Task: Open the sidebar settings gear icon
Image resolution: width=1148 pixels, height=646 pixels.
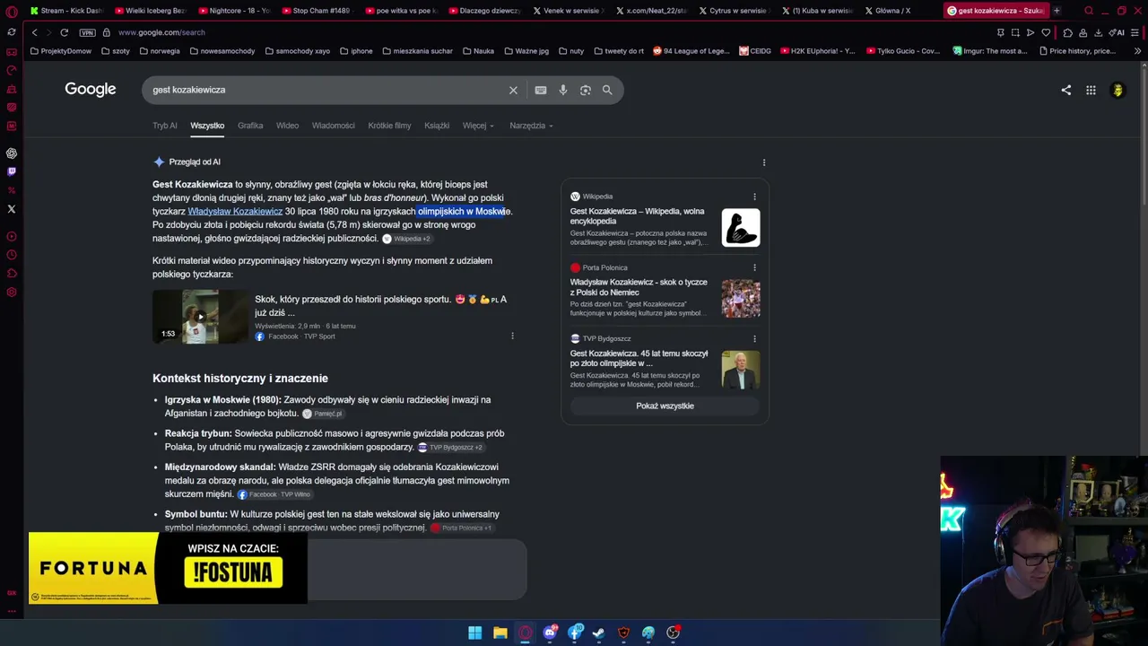Action: pos(11,292)
